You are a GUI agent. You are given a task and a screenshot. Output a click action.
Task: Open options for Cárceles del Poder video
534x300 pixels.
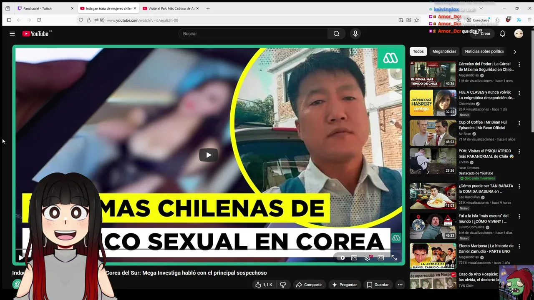(x=519, y=65)
